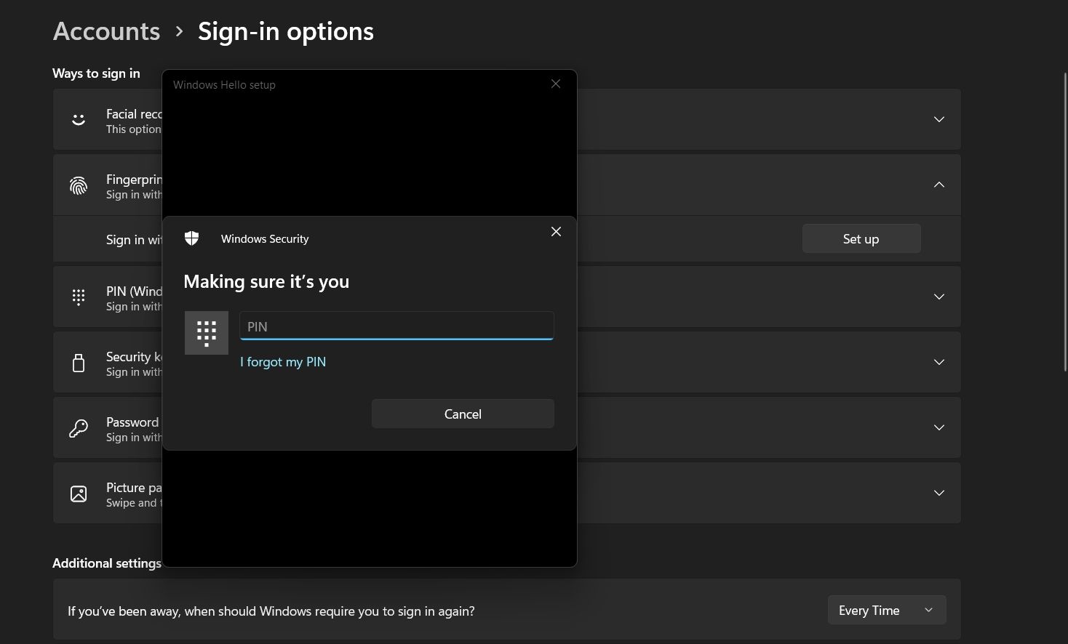Click the Windows Security title label

(265, 238)
